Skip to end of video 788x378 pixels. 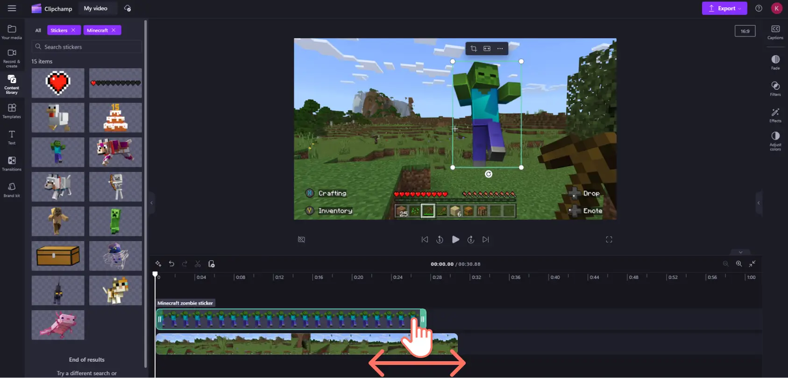486,239
